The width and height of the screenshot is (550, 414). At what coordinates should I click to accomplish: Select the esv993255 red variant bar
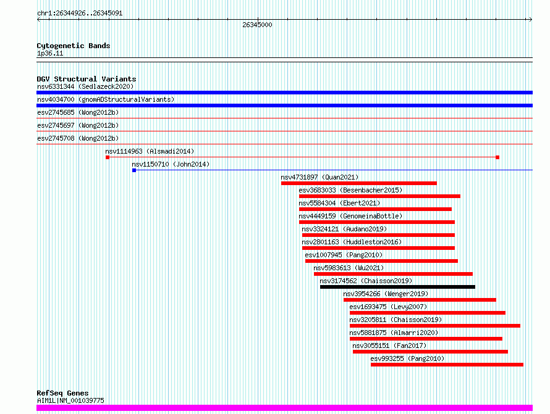pyautogui.click(x=447, y=365)
